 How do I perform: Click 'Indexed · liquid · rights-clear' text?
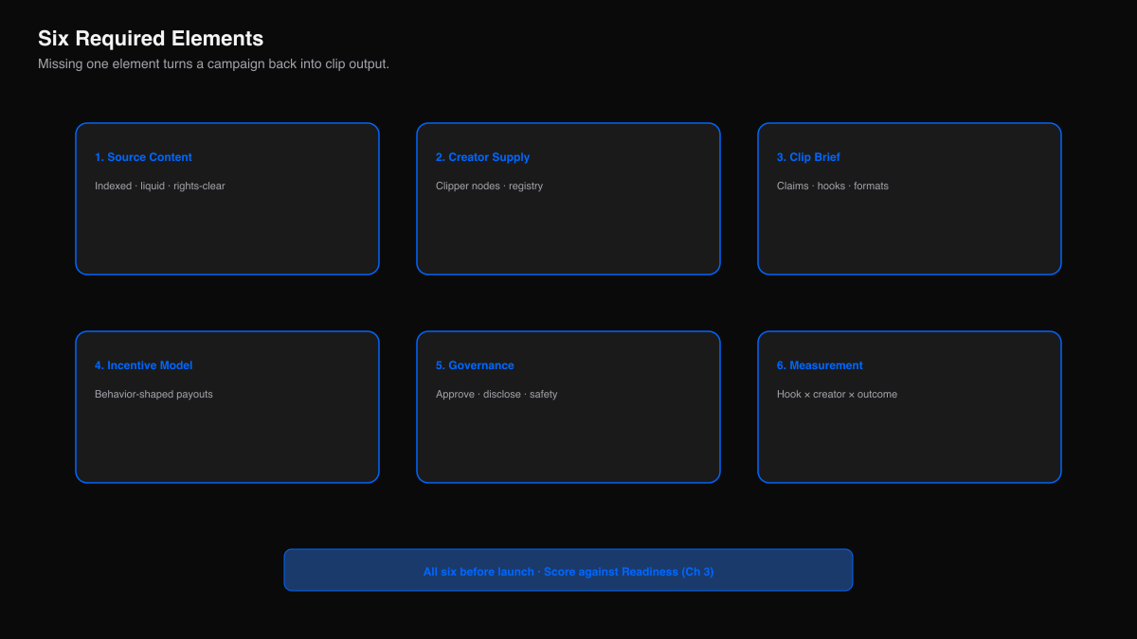(x=160, y=186)
